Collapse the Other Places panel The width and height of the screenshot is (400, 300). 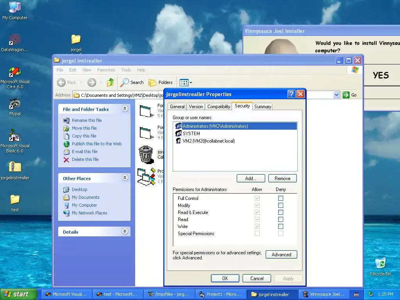click(x=125, y=178)
